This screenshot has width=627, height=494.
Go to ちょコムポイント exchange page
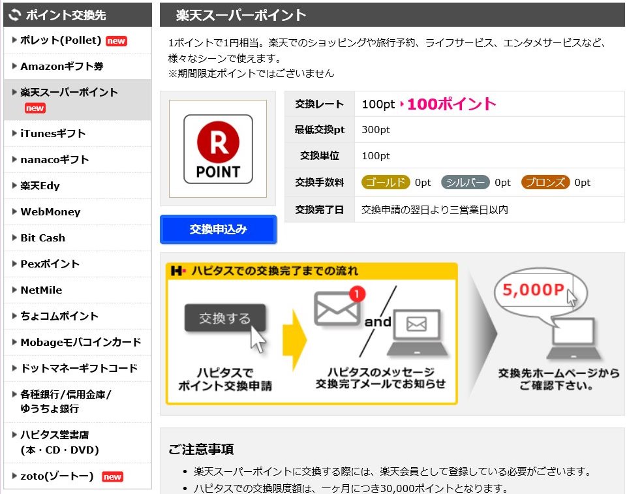coord(59,316)
